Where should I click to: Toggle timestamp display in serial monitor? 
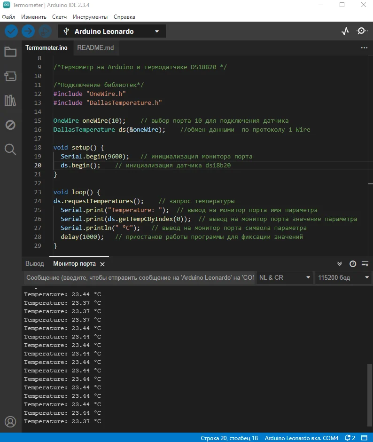click(x=353, y=264)
